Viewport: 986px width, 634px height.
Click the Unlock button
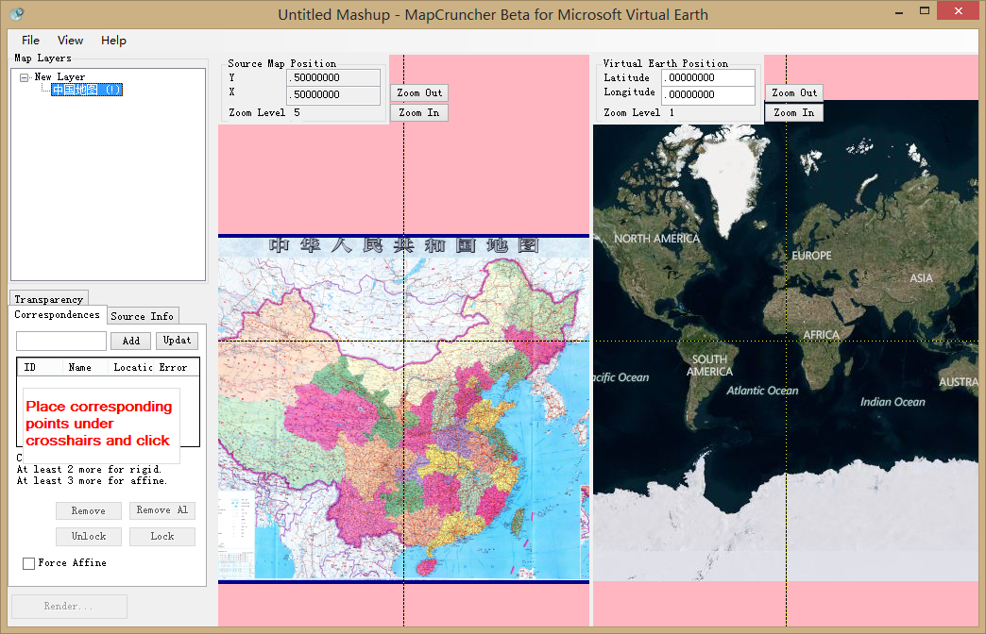88,537
